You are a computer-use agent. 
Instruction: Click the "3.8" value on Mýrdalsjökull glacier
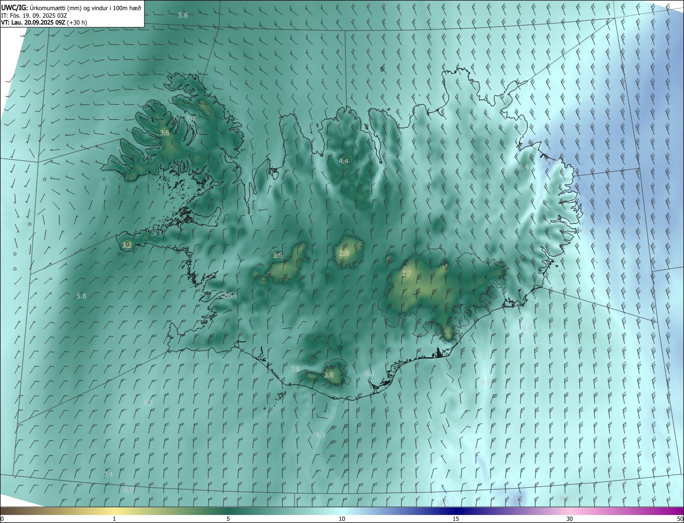(x=329, y=375)
